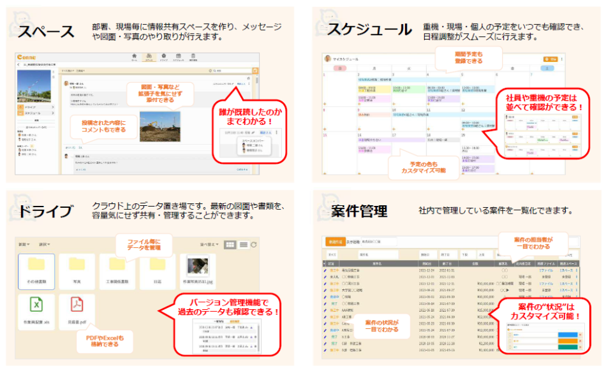Click the refresh icon in Drive toolbar
Viewport: 606px width, 371px height.
(x=254, y=245)
